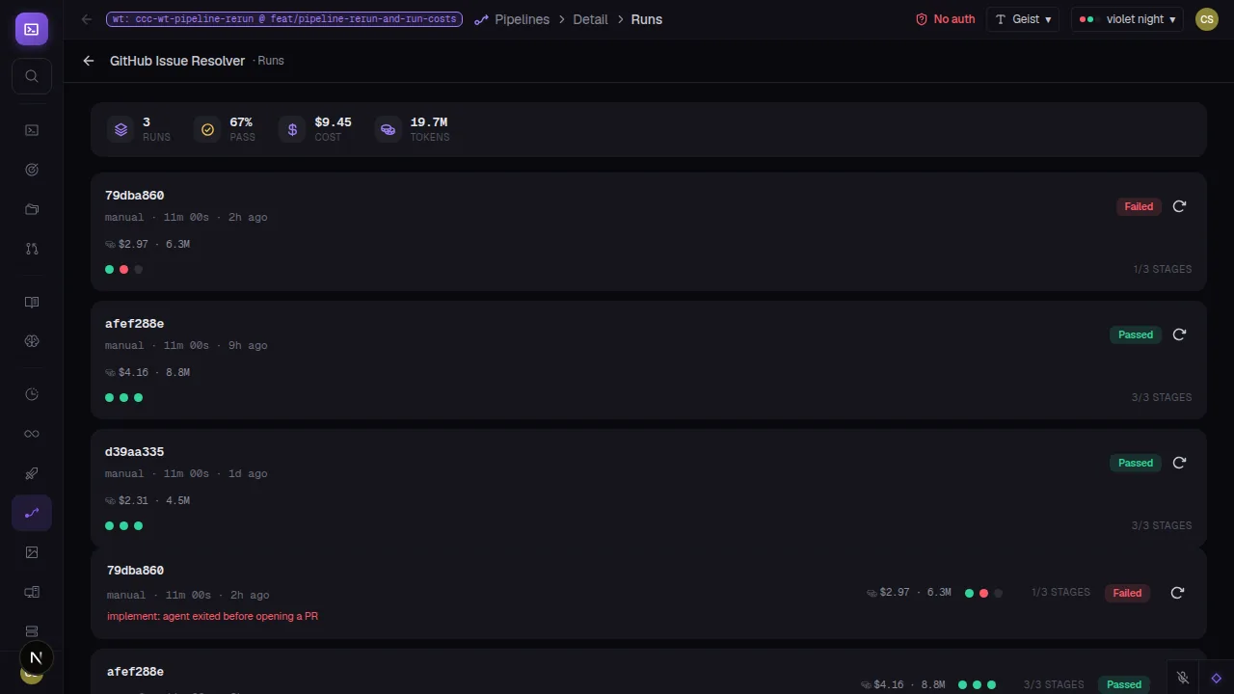
Task: Click the purple diamond icon
Action: click(1216, 678)
